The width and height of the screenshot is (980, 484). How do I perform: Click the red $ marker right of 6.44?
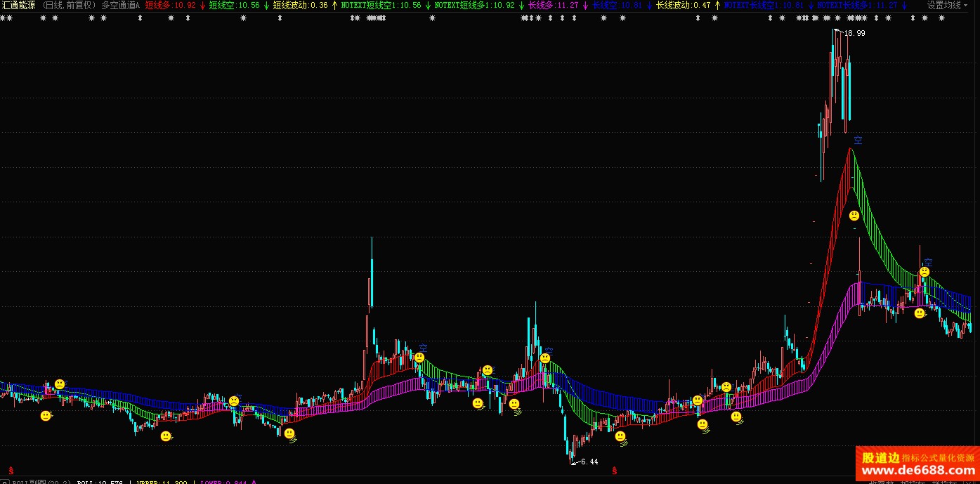[x=615, y=470]
